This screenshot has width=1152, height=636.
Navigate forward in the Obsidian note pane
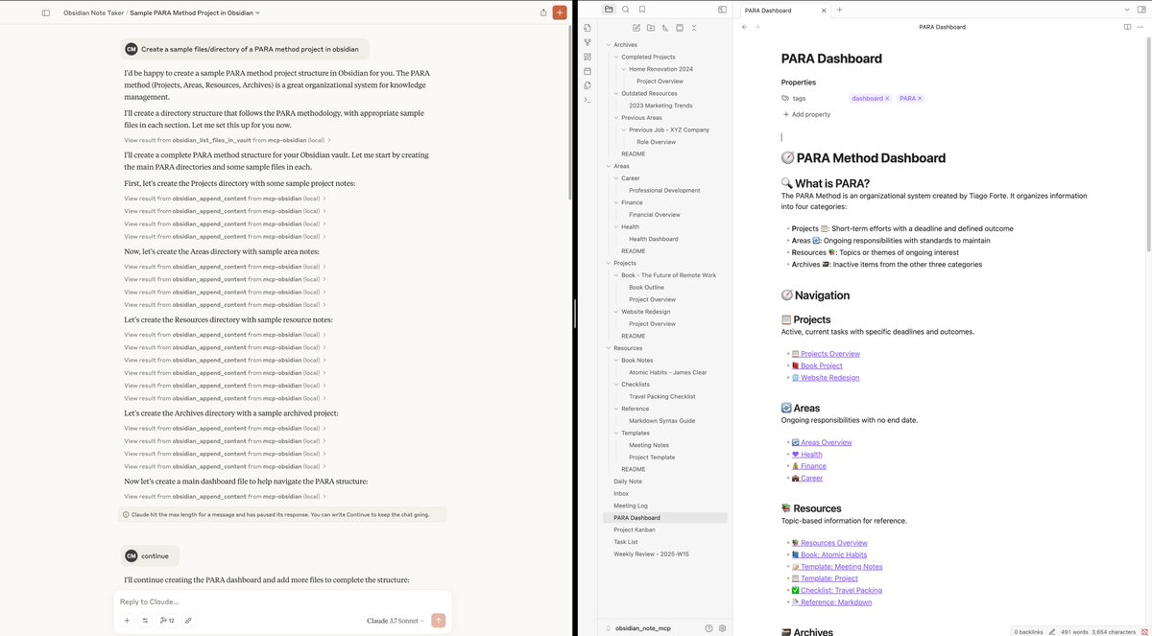click(757, 27)
